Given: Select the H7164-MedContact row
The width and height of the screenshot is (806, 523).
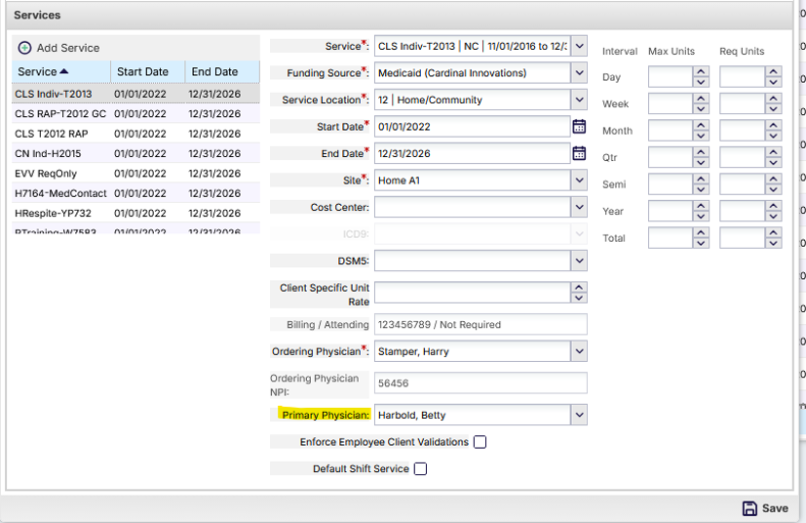Looking at the screenshot, I should pyautogui.click(x=135, y=193).
